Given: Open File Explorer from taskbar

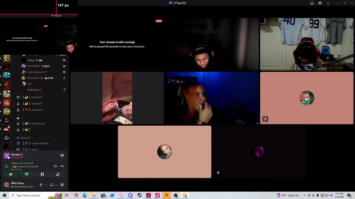Looking at the screenshot, I should tap(94, 195).
